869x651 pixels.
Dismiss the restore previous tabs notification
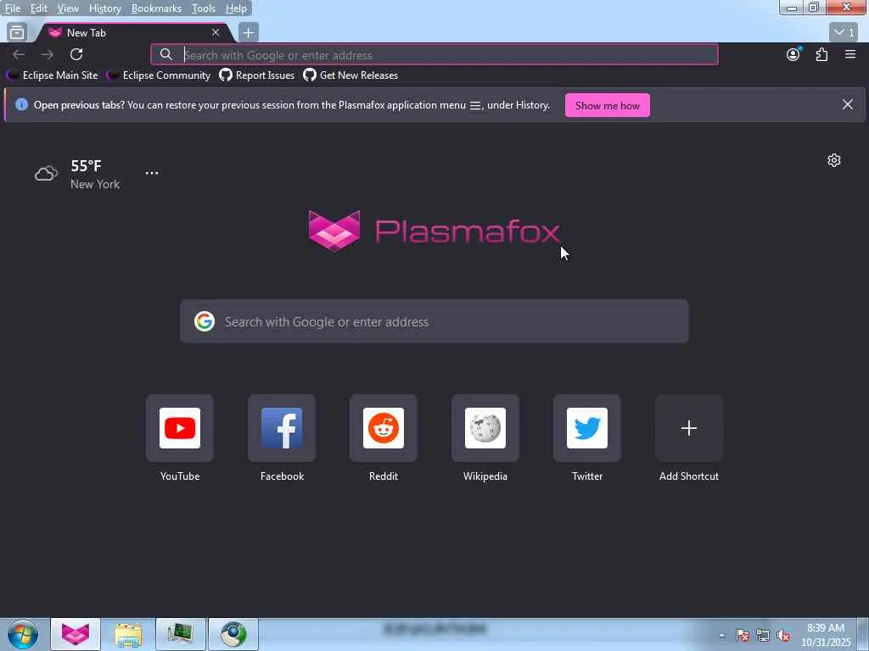[x=848, y=104]
